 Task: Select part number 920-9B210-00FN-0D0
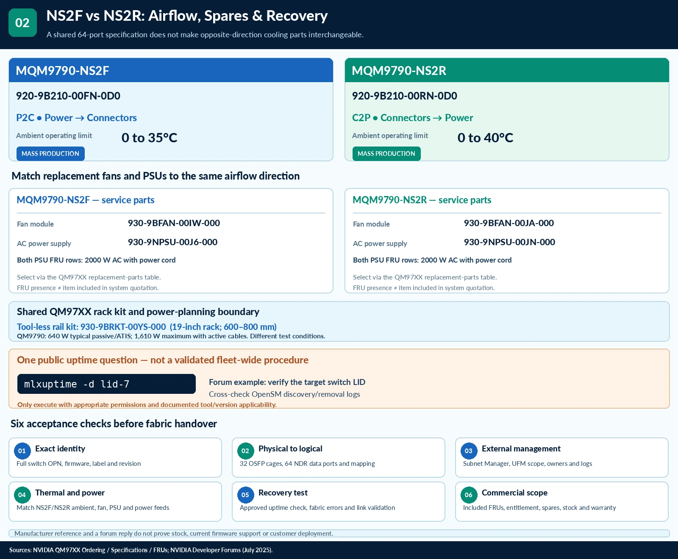[x=68, y=96]
